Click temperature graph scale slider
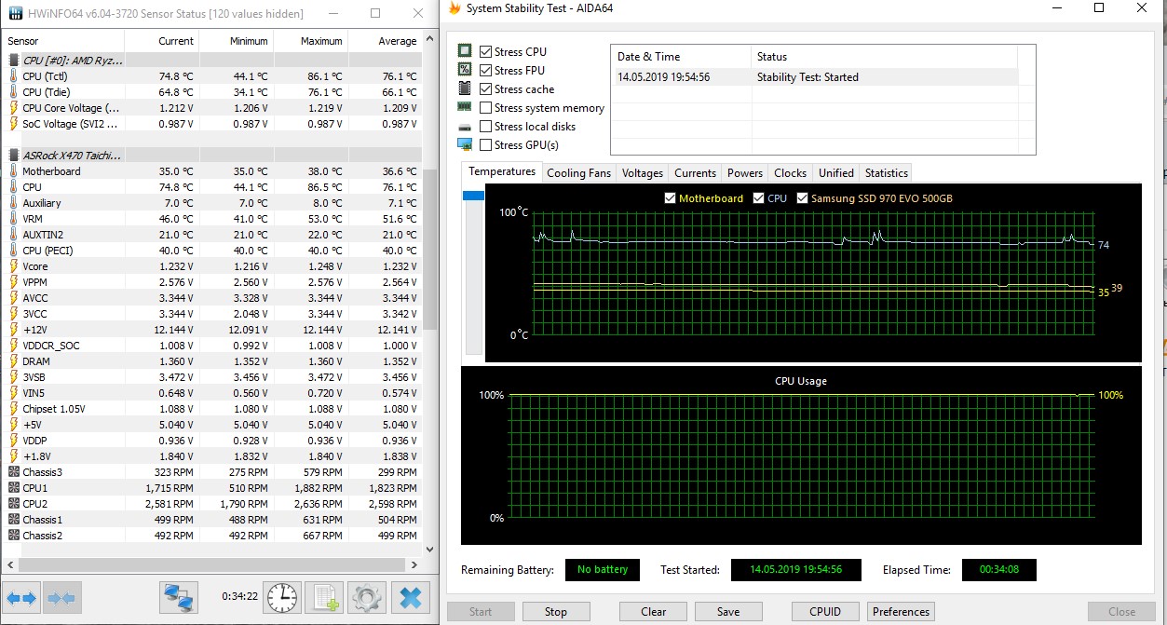 click(474, 195)
